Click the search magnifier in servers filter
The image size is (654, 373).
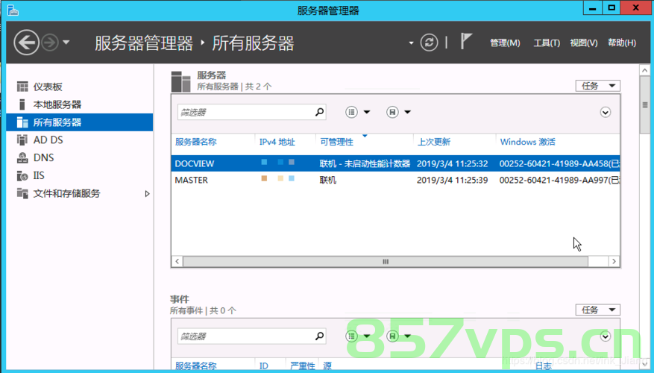tap(319, 112)
